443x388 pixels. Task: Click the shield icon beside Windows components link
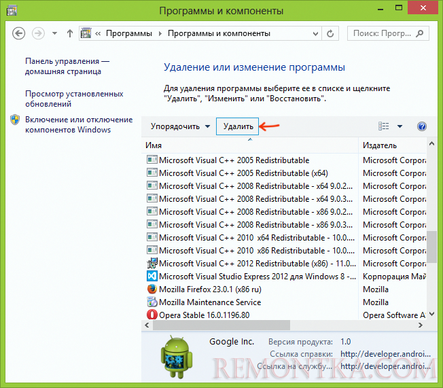pos(15,120)
